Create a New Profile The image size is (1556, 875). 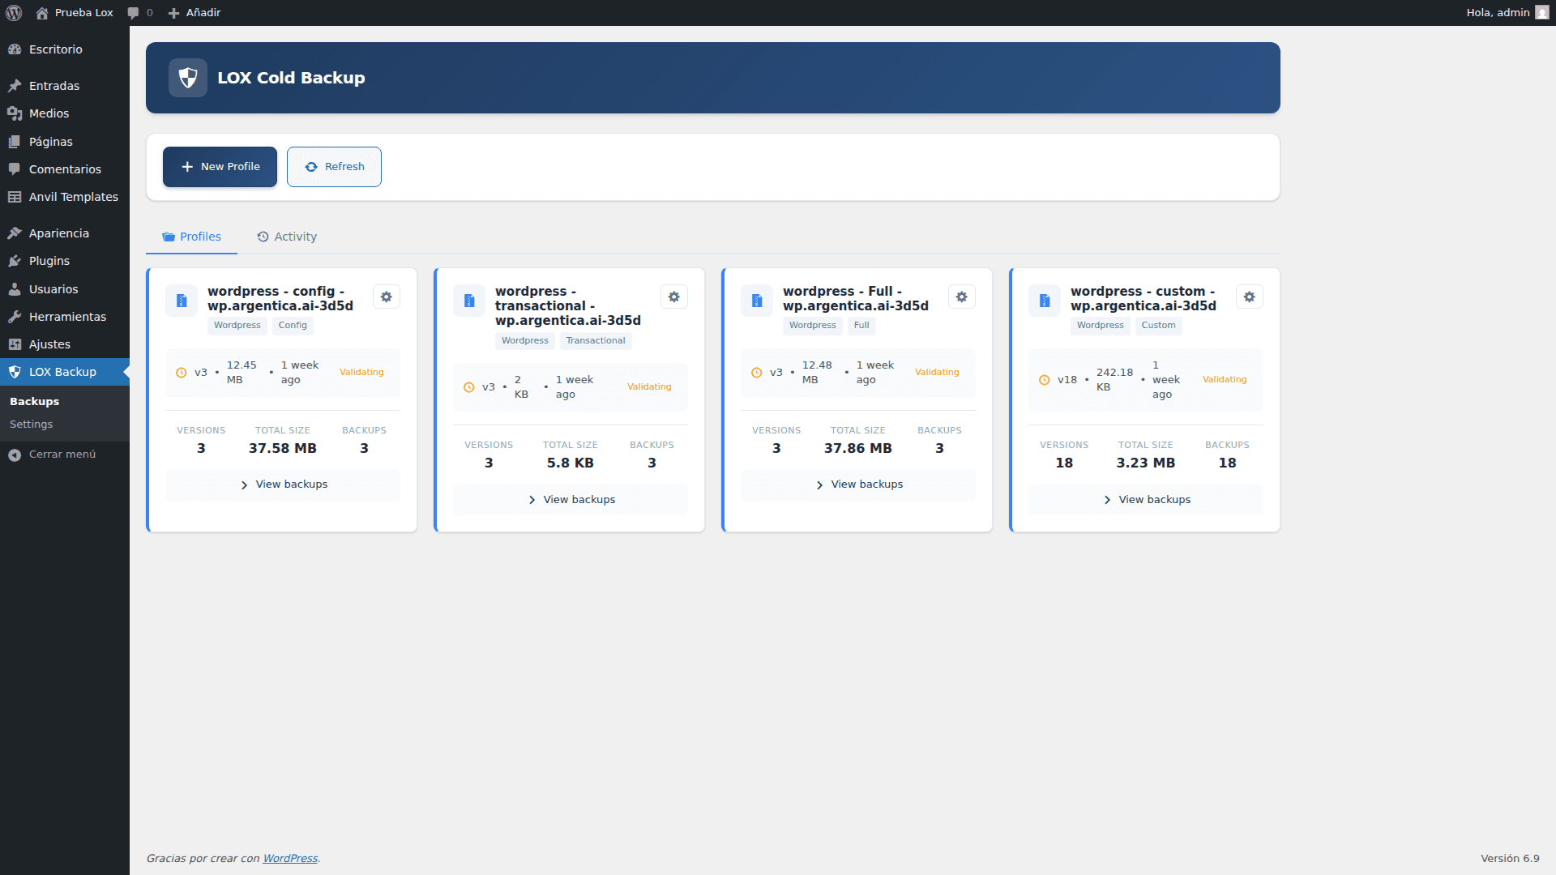click(x=220, y=166)
